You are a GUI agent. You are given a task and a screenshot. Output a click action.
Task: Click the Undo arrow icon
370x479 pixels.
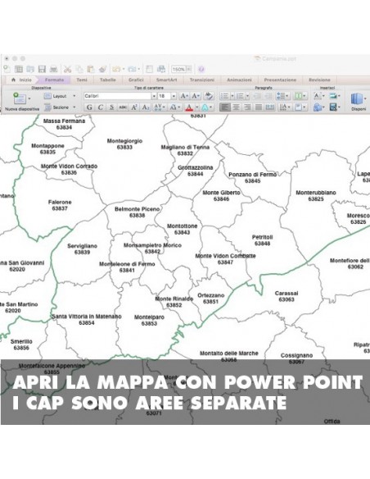tap(116, 69)
